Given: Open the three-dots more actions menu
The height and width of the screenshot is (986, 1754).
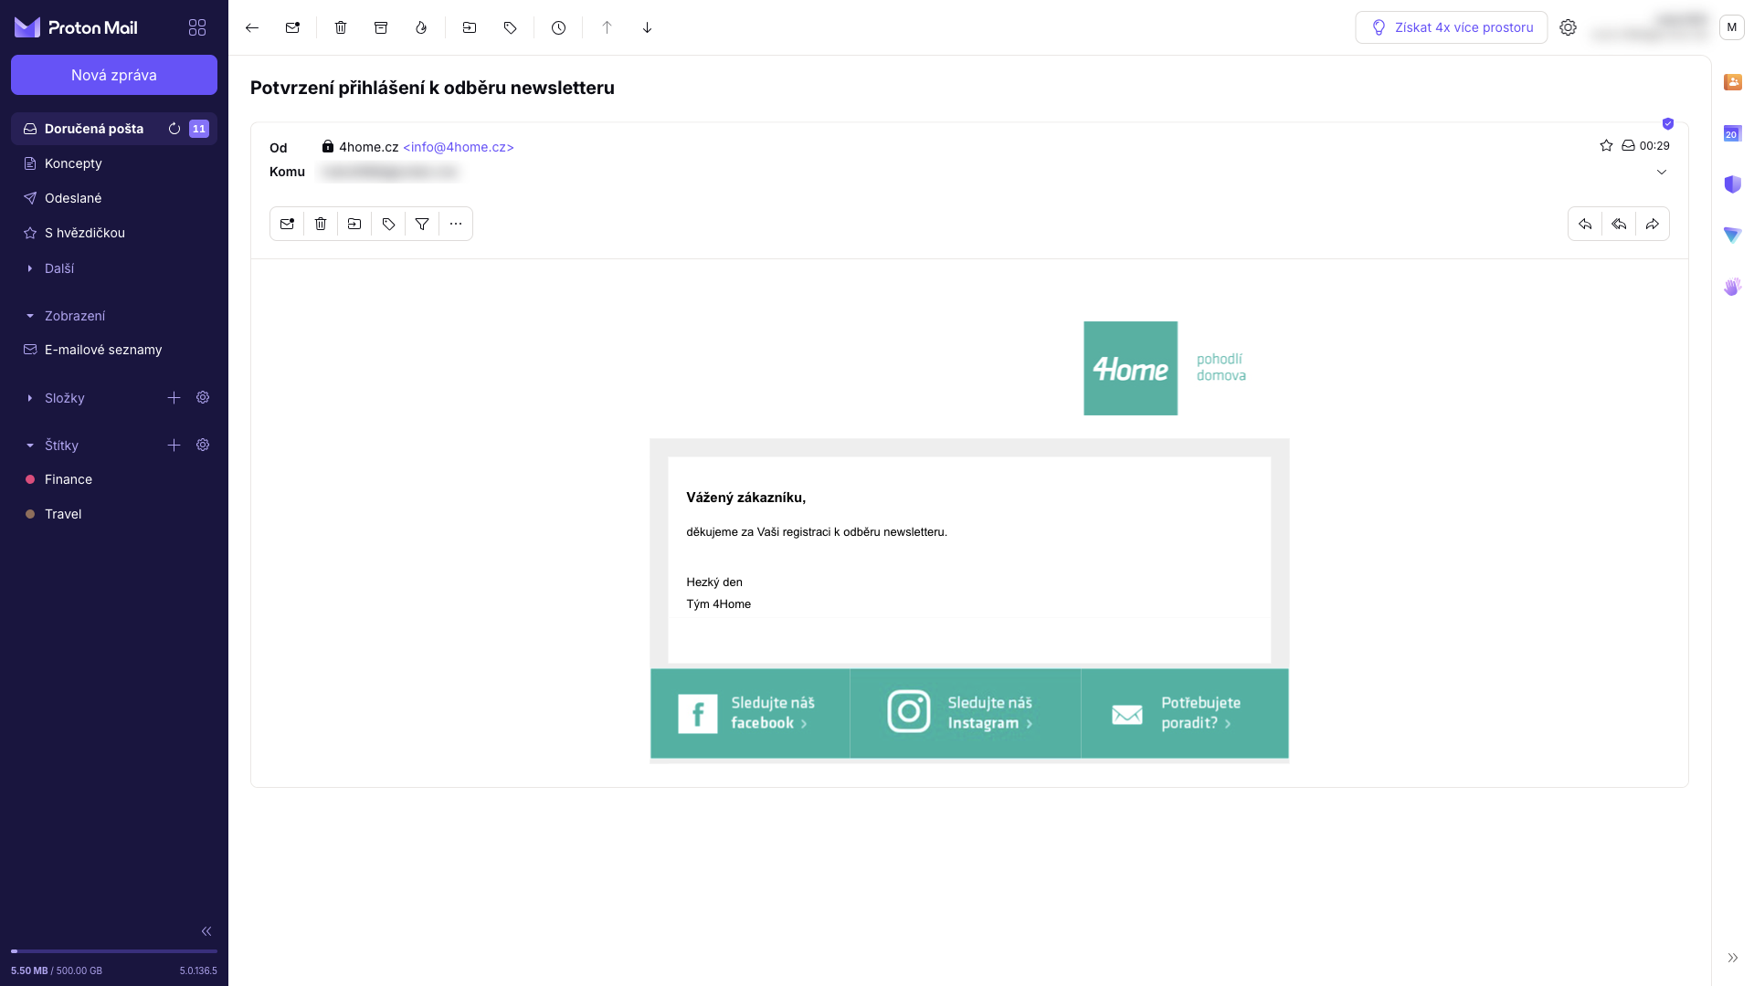Looking at the screenshot, I should tap(456, 224).
